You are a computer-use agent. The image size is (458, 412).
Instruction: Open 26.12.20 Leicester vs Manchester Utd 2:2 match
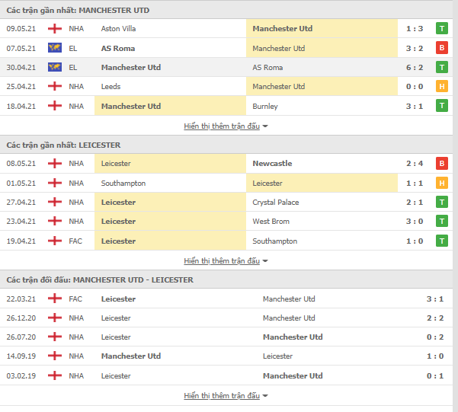[226, 318]
